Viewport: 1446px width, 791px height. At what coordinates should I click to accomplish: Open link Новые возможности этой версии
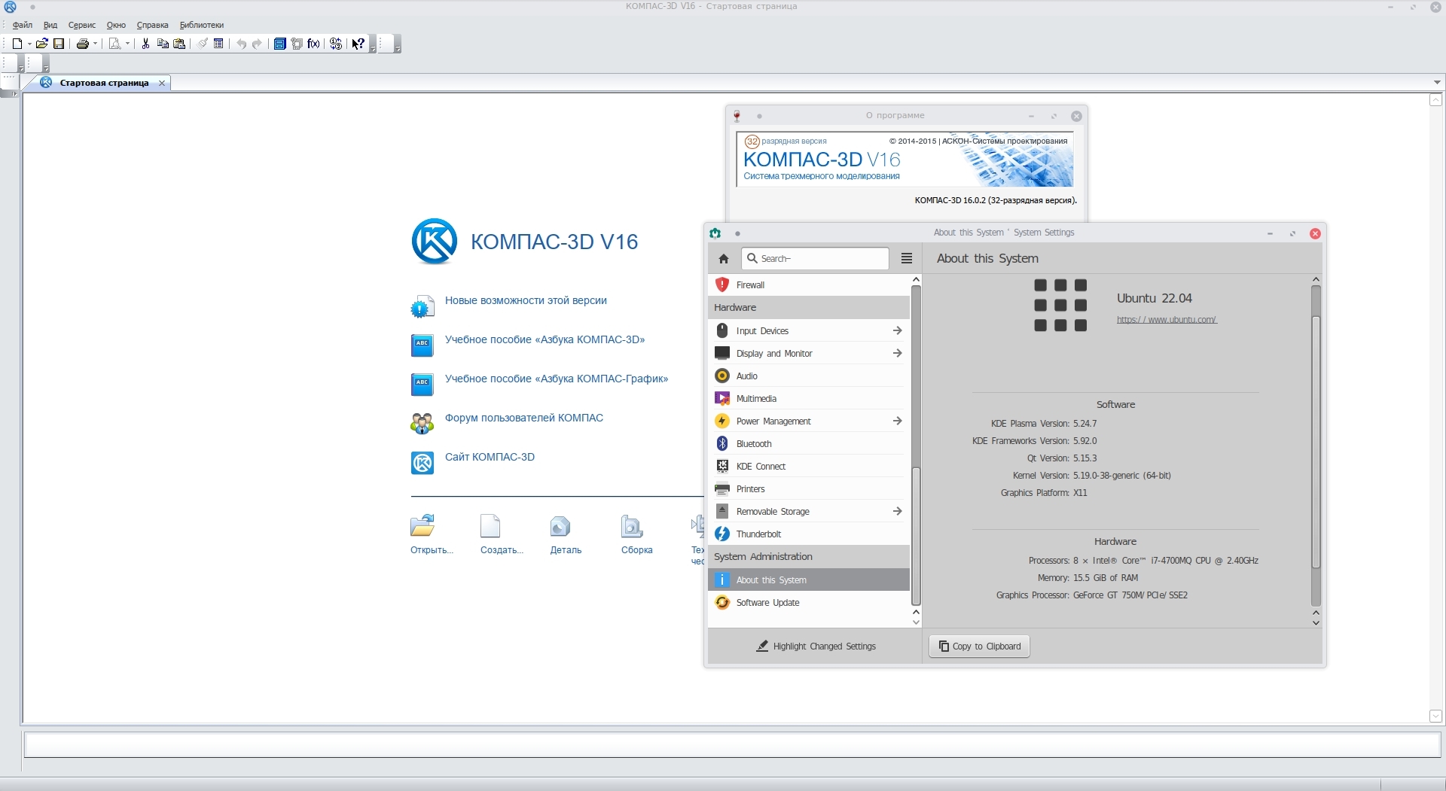coord(526,300)
